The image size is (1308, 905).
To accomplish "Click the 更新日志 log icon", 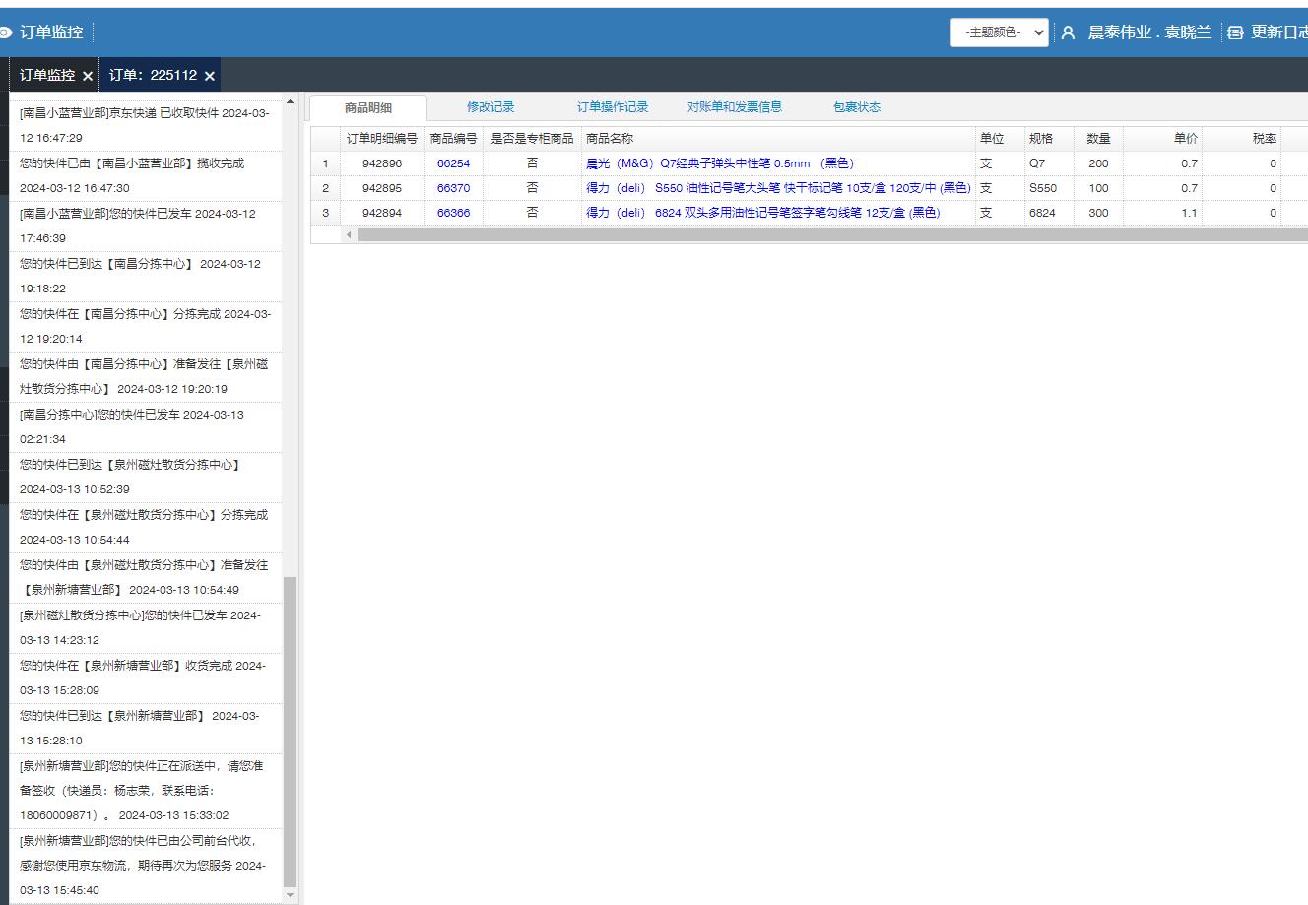I will pyautogui.click(x=1235, y=32).
